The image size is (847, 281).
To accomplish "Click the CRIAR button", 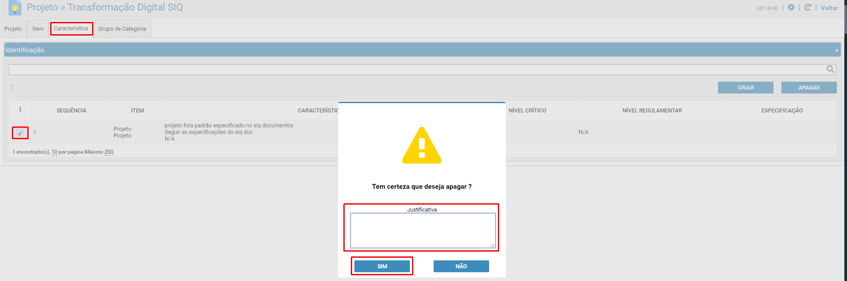I will pyautogui.click(x=745, y=88).
